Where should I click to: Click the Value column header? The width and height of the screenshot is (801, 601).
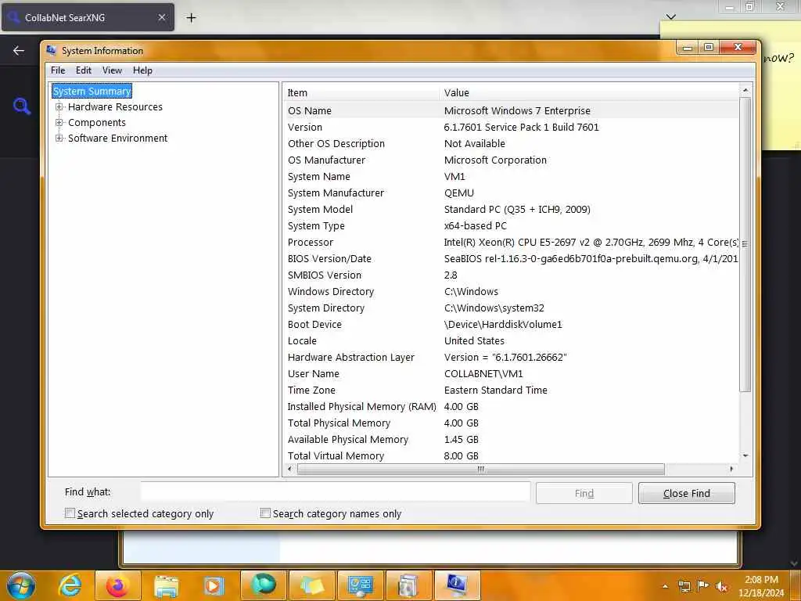[589, 92]
